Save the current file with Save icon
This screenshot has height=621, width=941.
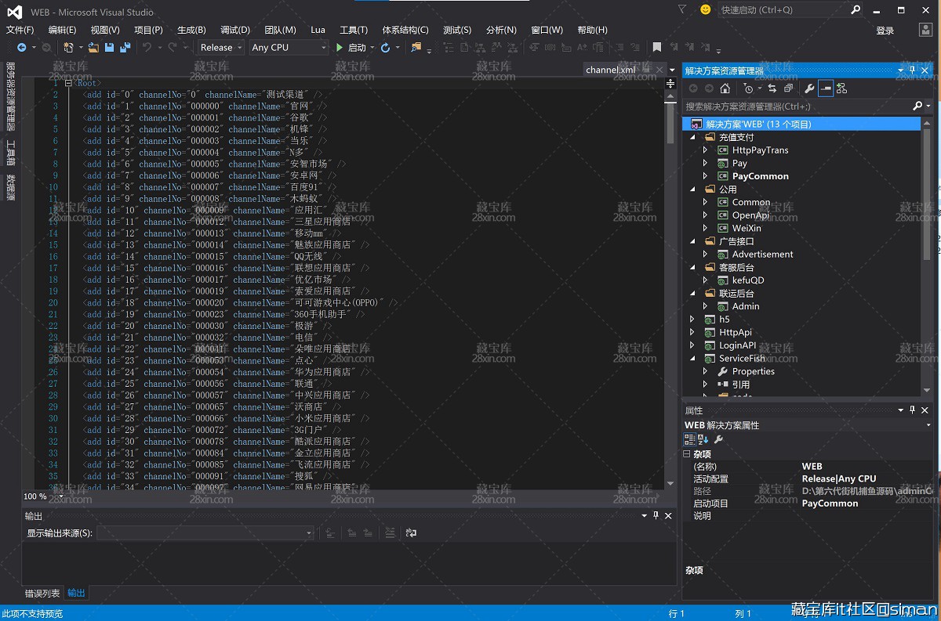click(110, 48)
